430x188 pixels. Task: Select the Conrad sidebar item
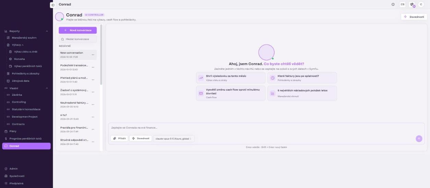point(26,146)
